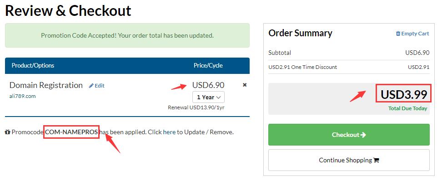Click the Product/Options column header
The image size is (437, 185).
[33, 65]
